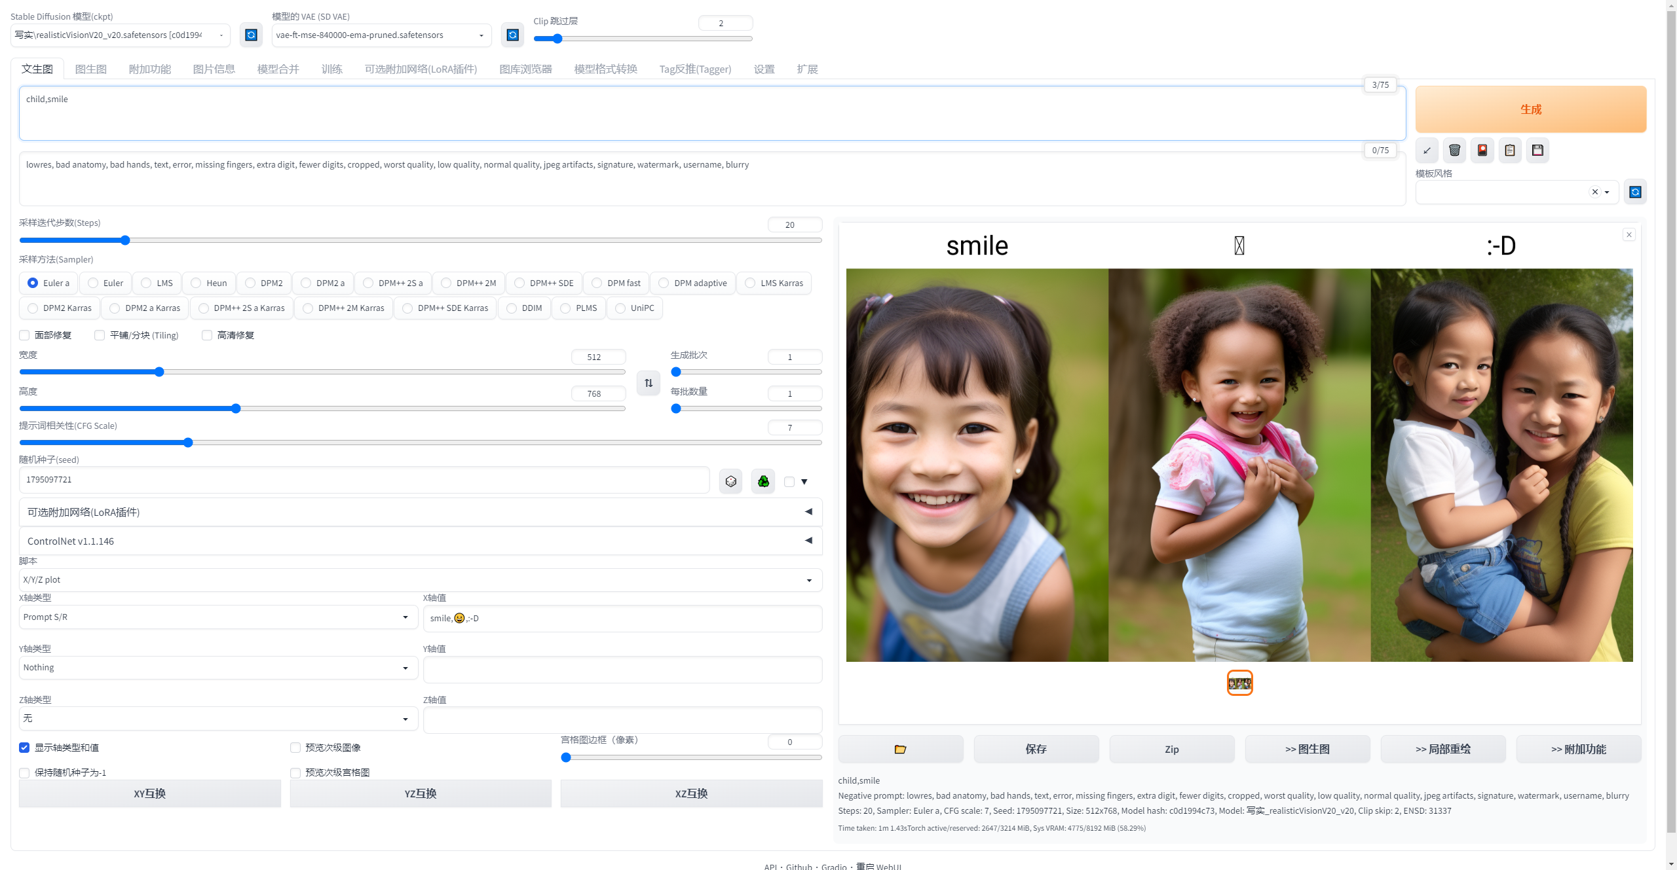
Task: Open output folder with folder icon
Action: click(900, 749)
